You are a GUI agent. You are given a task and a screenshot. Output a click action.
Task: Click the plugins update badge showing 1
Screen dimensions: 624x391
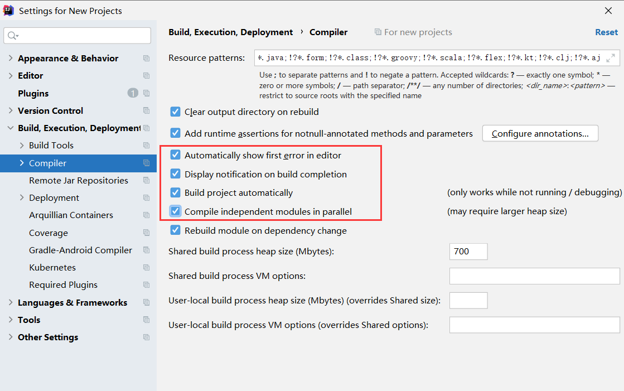[133, 93]
